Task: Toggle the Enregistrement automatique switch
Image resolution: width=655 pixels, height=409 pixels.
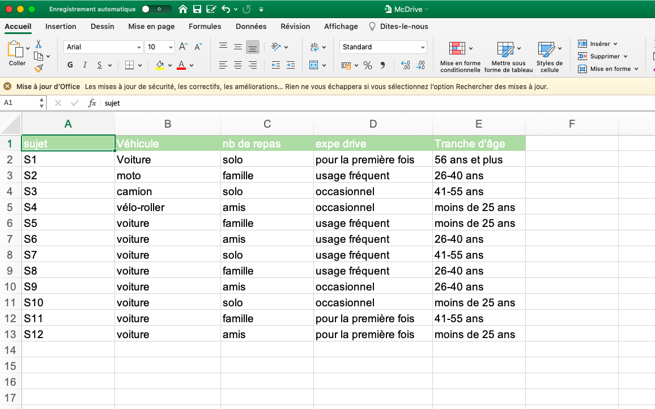Action: click(156, 9)
